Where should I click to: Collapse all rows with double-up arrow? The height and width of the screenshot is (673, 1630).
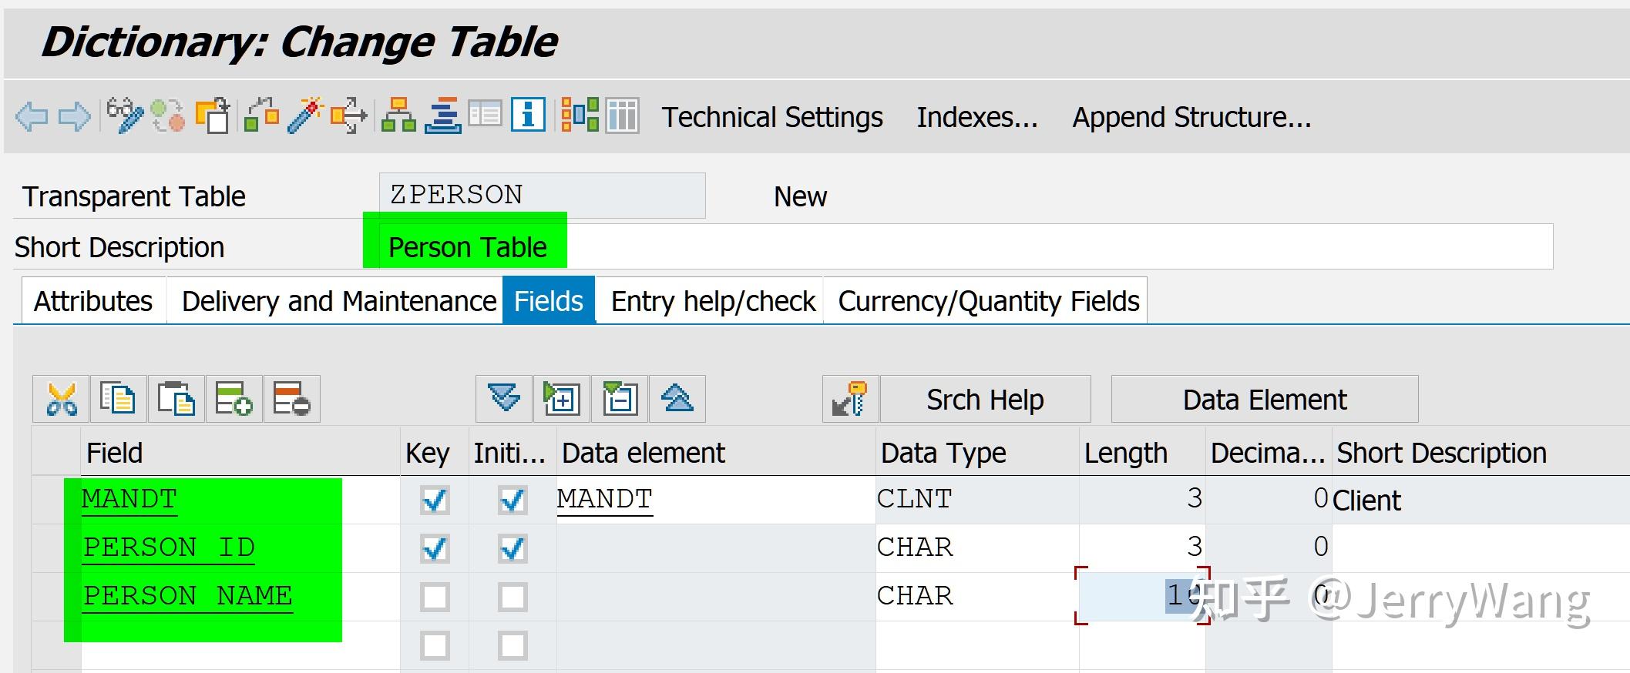point(677,400)
